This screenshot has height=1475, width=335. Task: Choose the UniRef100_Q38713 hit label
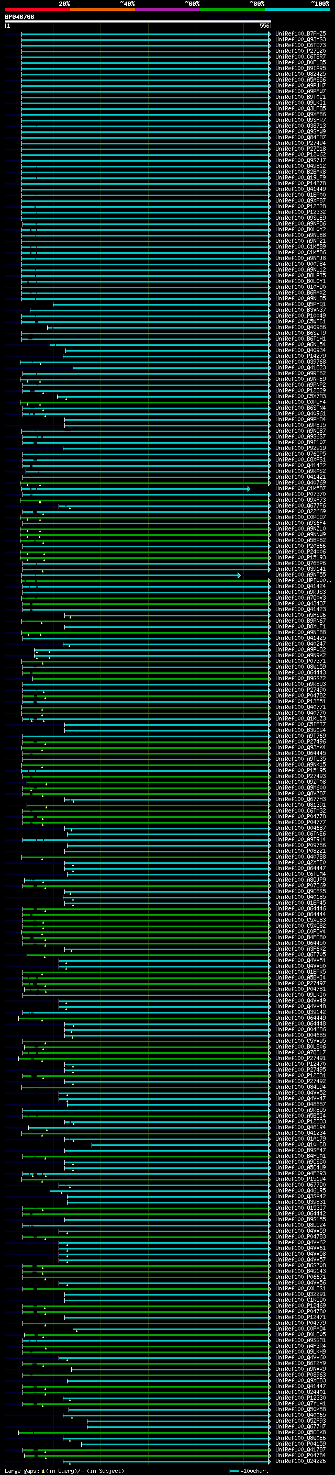click(x=300, y=126)
